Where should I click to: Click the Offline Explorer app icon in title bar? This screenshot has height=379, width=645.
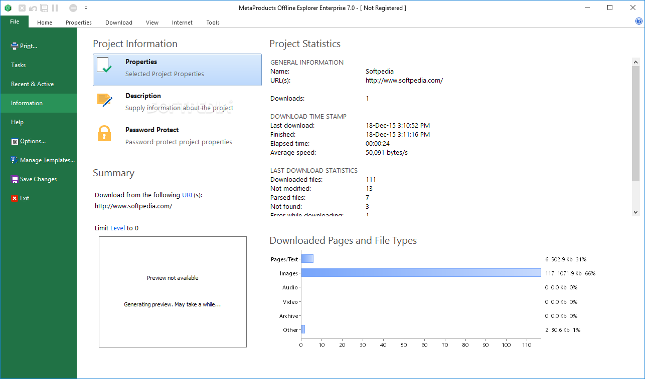coord(8,8)
